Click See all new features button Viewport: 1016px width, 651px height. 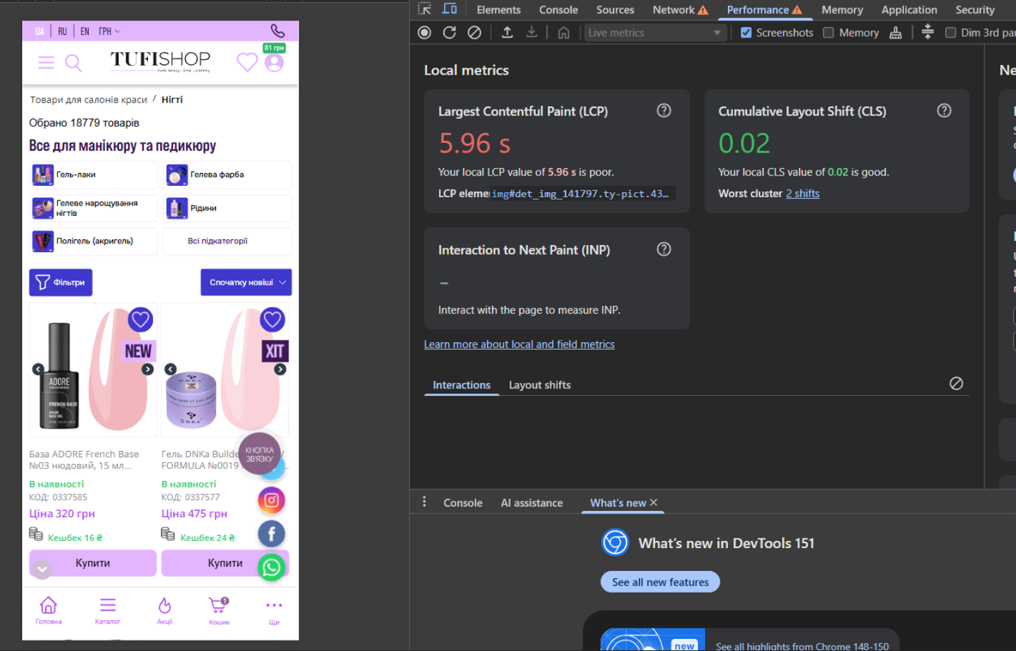[x=660, y=582]
